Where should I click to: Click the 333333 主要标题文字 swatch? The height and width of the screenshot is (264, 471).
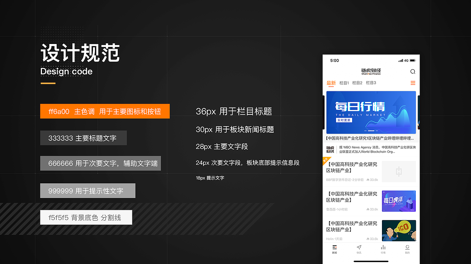click(84, 138)
